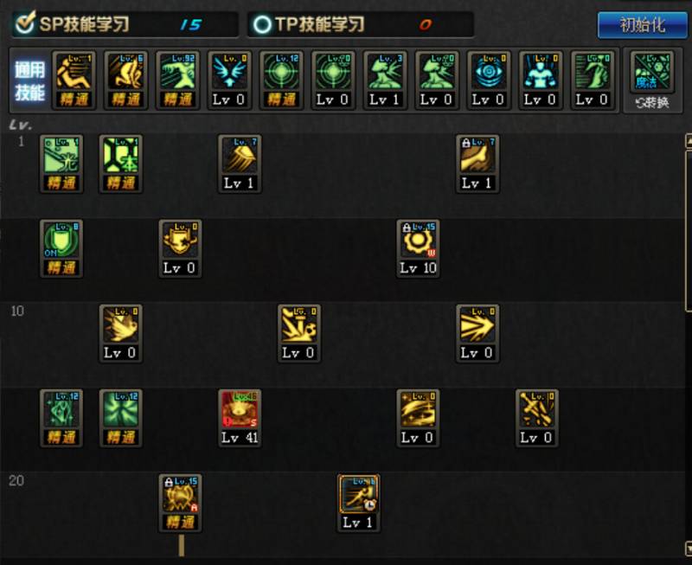Select the green shield ON skill icon
692x565 pixels.
coord(61,248)
